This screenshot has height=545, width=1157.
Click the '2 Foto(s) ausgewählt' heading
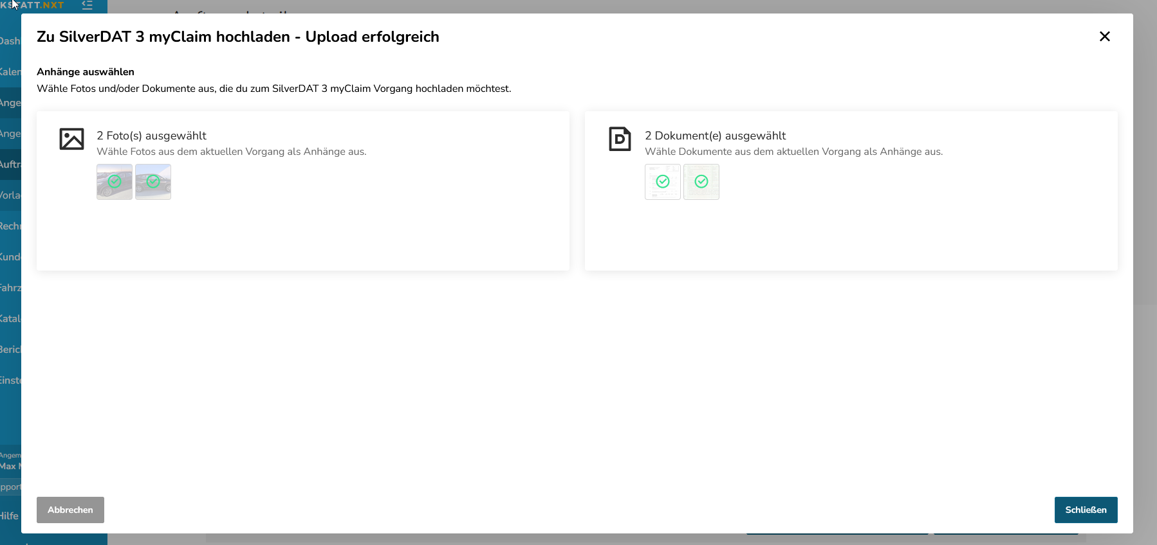pyautogui.click(x=151, y=136)
